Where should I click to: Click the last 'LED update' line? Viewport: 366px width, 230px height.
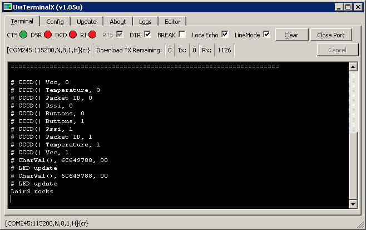[34, 183]
